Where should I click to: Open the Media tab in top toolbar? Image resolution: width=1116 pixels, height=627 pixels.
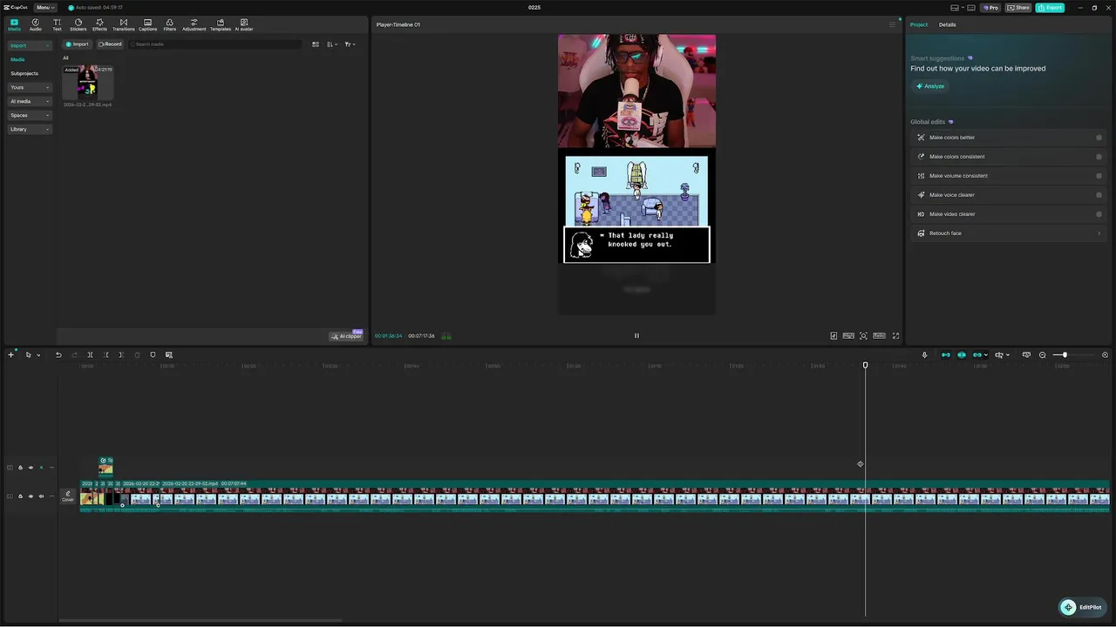tap(14, 24)
